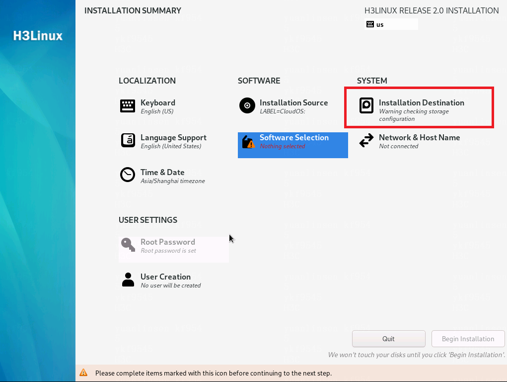Screen dimensions: 507x382
Task: Click the H3Linux logo in the sidebar
Action: [38, 36]
